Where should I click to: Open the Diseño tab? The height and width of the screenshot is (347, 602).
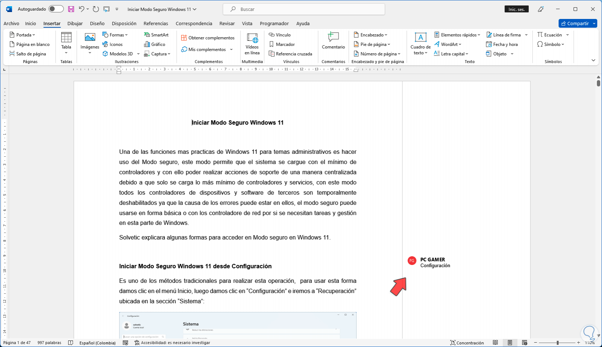97,24
